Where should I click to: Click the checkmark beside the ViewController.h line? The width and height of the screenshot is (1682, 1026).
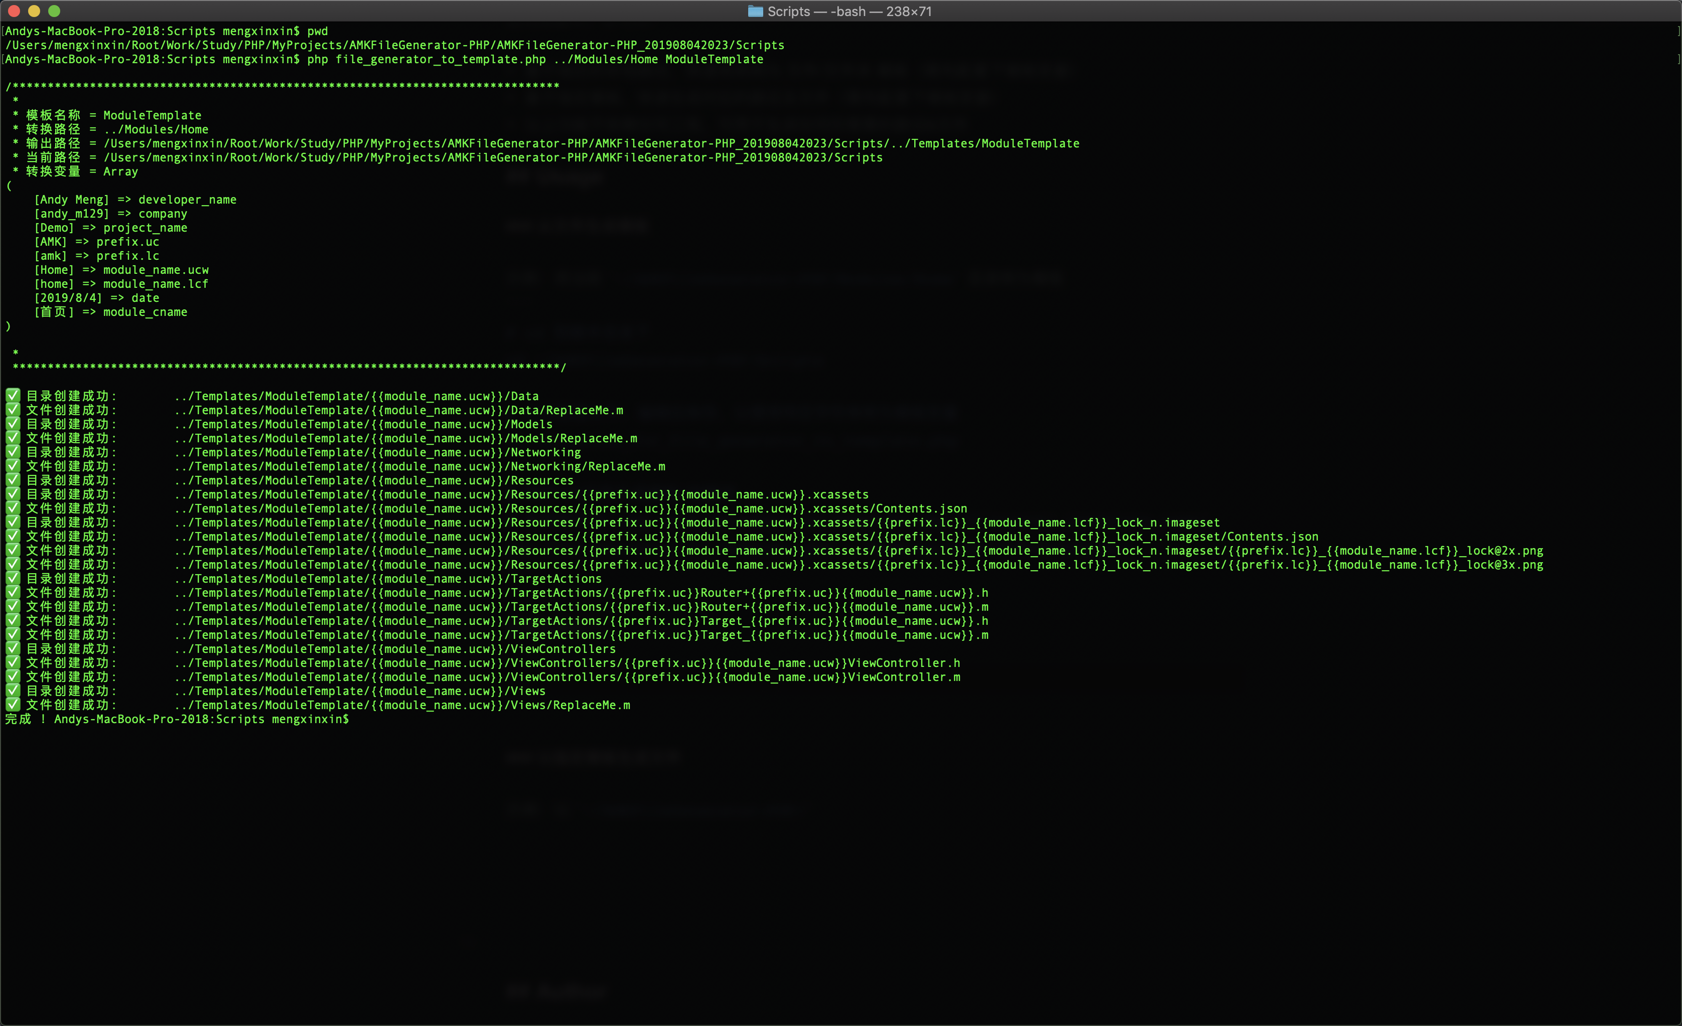click(13, 662)
